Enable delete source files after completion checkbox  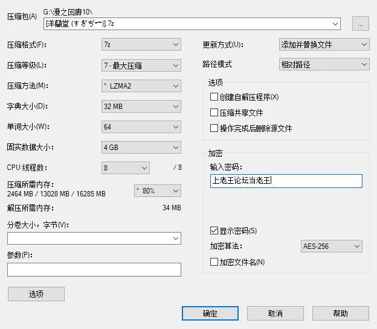pyautogui.click(x=214, y=128)
